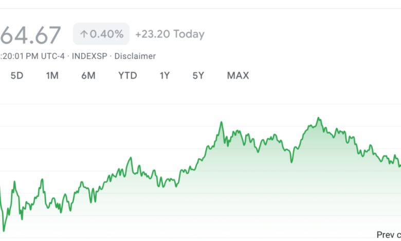Open the 5Y chart range

[x=198, y=76]
